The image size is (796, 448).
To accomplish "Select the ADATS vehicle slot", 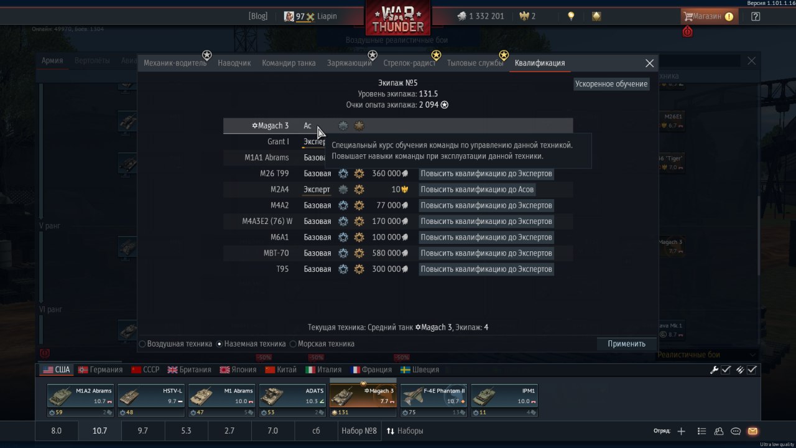I will 292,400.
